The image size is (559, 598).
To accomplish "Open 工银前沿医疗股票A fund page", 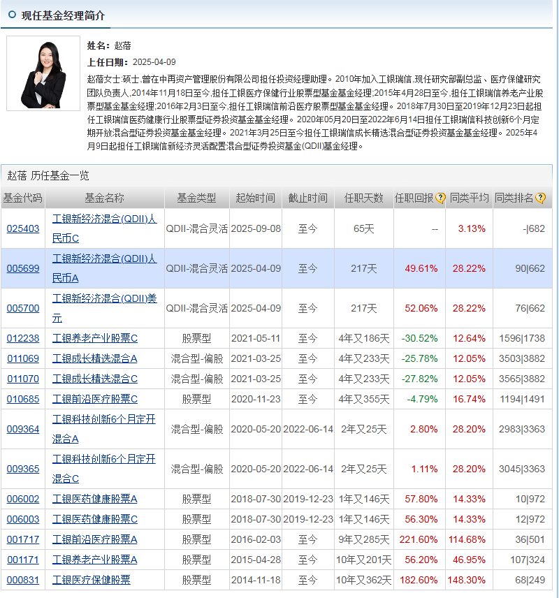I will point(94,539).
